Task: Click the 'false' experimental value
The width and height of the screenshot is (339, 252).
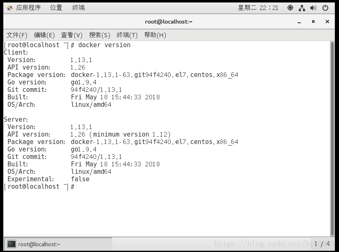Action: point(80,179)
